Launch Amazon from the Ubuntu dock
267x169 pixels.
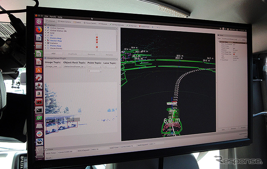(39, 93)
